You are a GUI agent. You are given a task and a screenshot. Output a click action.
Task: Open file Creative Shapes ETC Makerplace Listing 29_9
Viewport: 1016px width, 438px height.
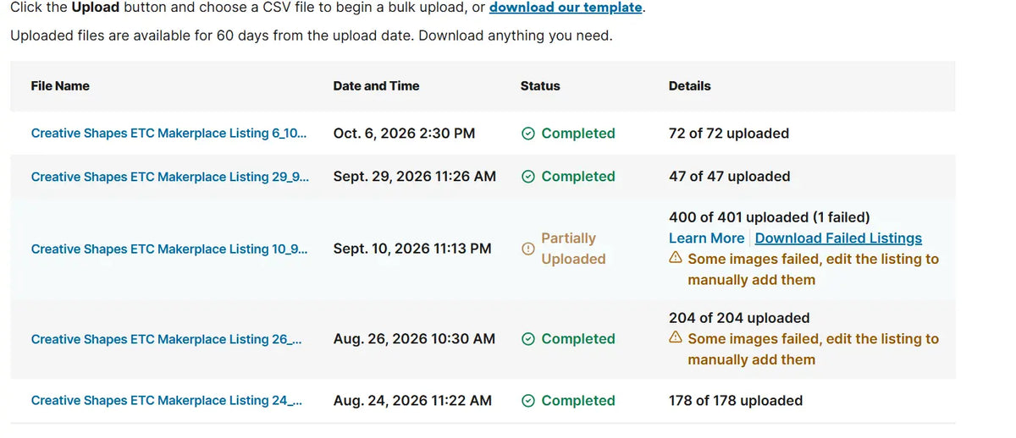170,177
